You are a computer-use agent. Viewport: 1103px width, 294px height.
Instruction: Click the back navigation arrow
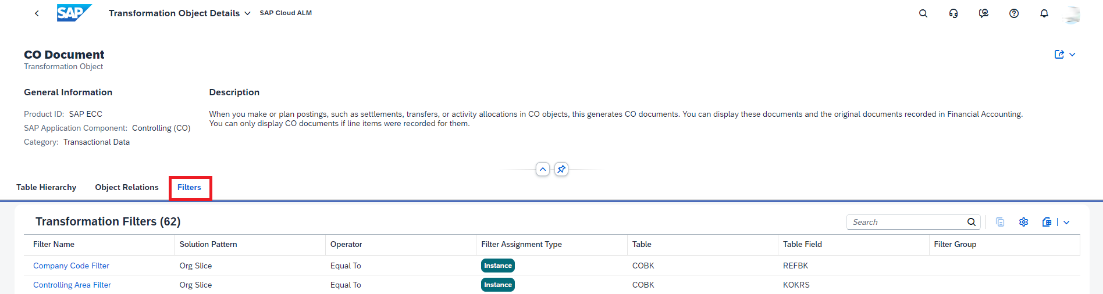click(x=37, y=13)
